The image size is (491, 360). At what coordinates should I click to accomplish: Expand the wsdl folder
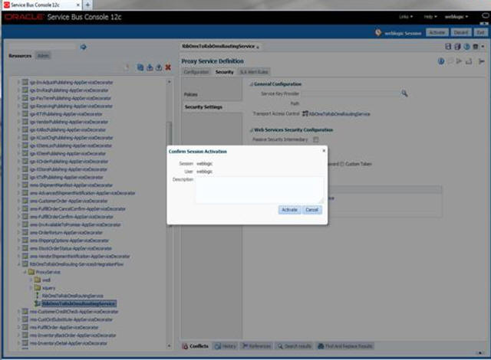31,280
